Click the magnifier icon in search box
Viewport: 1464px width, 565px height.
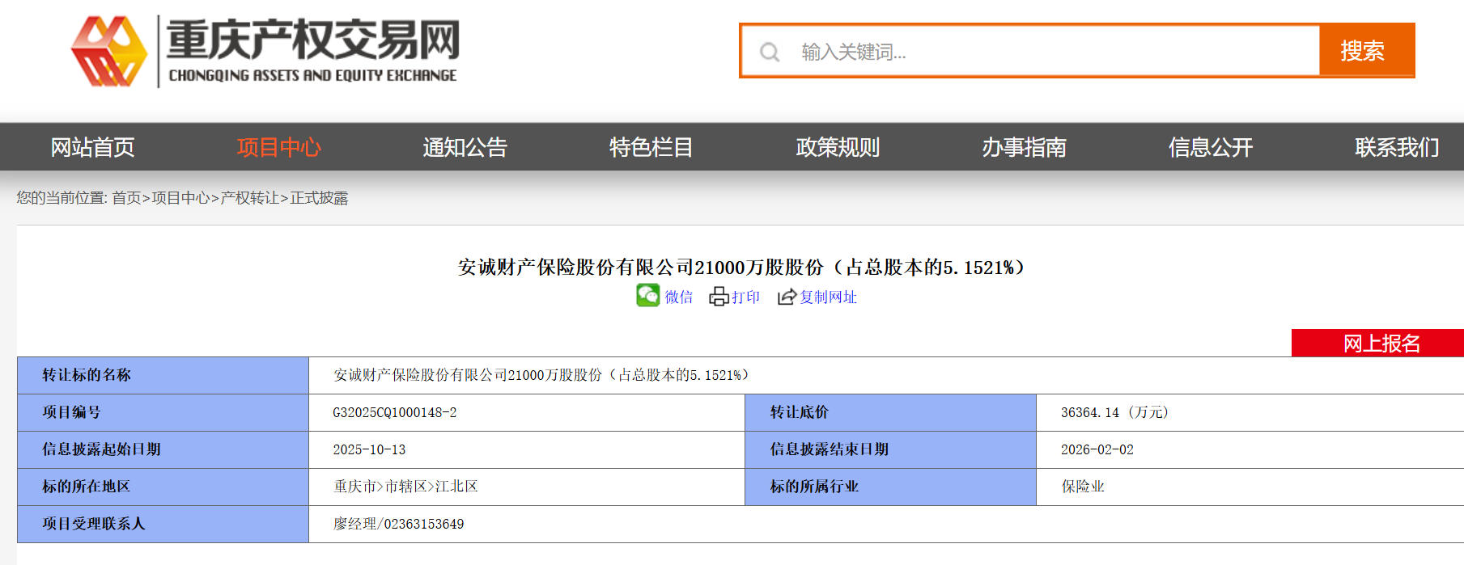[770, 53]
